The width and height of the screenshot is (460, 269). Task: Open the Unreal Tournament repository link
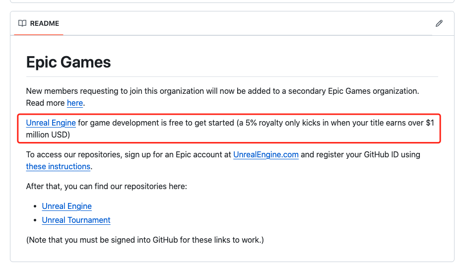76,220
